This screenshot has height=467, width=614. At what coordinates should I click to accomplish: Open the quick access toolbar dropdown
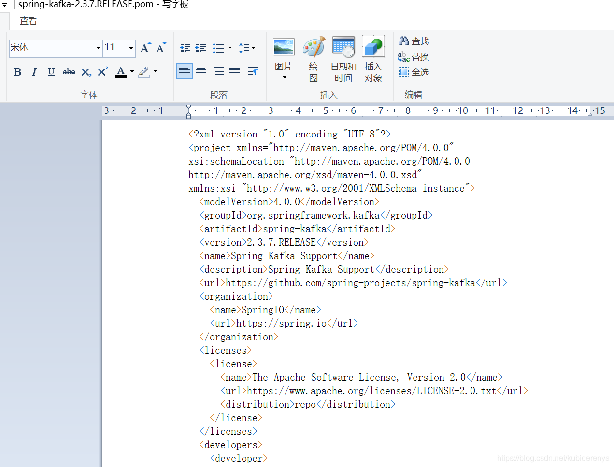click(4, 5)
